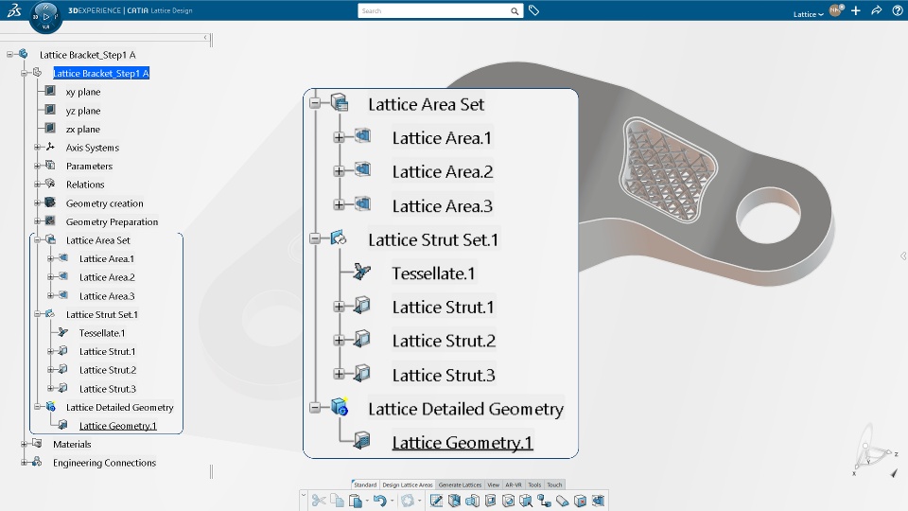The width and height of the screenshot is (908, 511).
Task: Expand Engineering Connections node
Action: pyautogui.click(x=25, y=463)
